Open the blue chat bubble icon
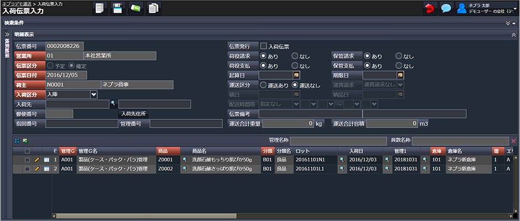 tap(446, 8)
